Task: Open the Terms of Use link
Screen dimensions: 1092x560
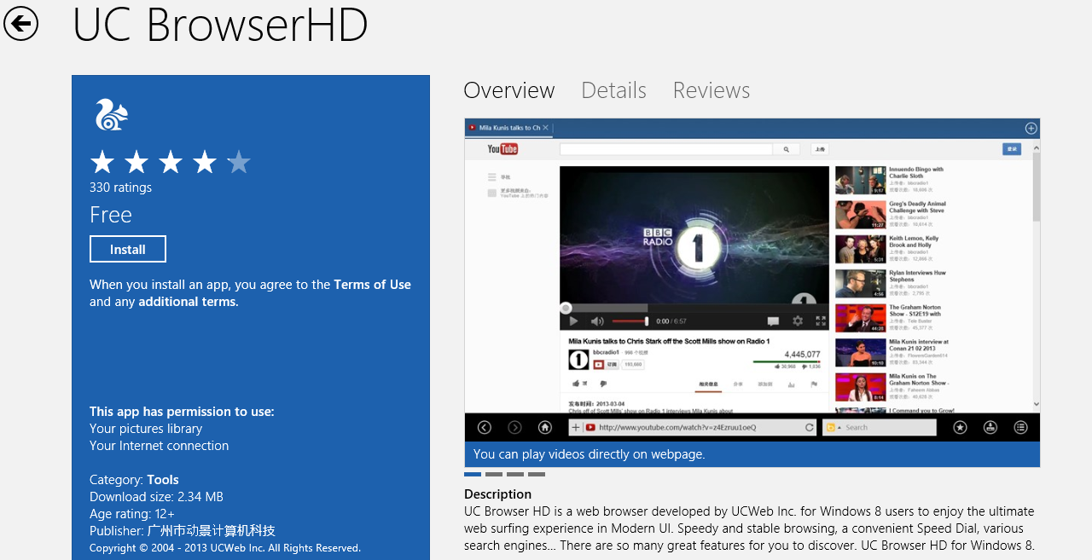Action: pos(372,285)
